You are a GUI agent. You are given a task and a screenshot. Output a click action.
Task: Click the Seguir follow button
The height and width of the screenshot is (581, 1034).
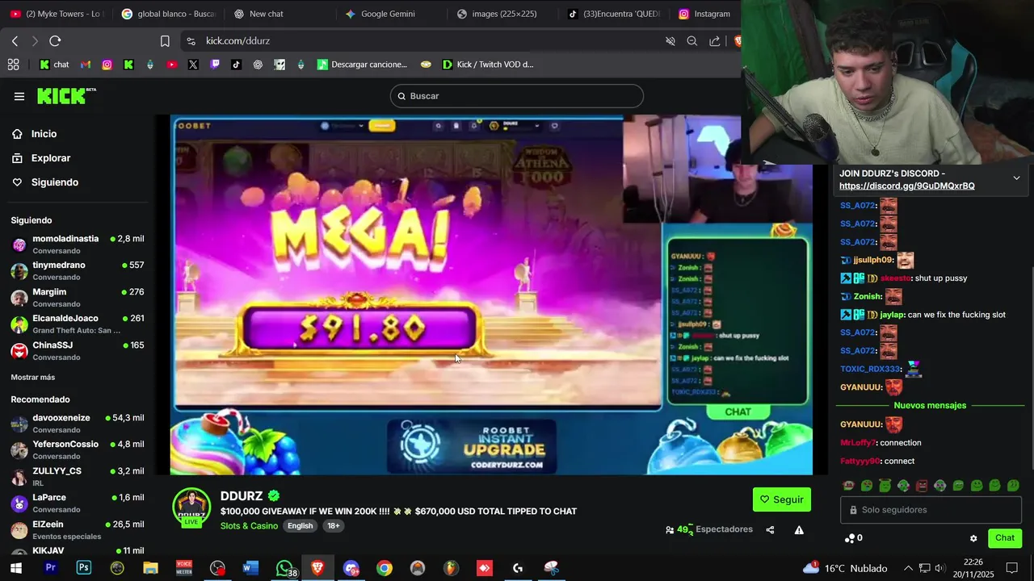(x=781, y=499)
